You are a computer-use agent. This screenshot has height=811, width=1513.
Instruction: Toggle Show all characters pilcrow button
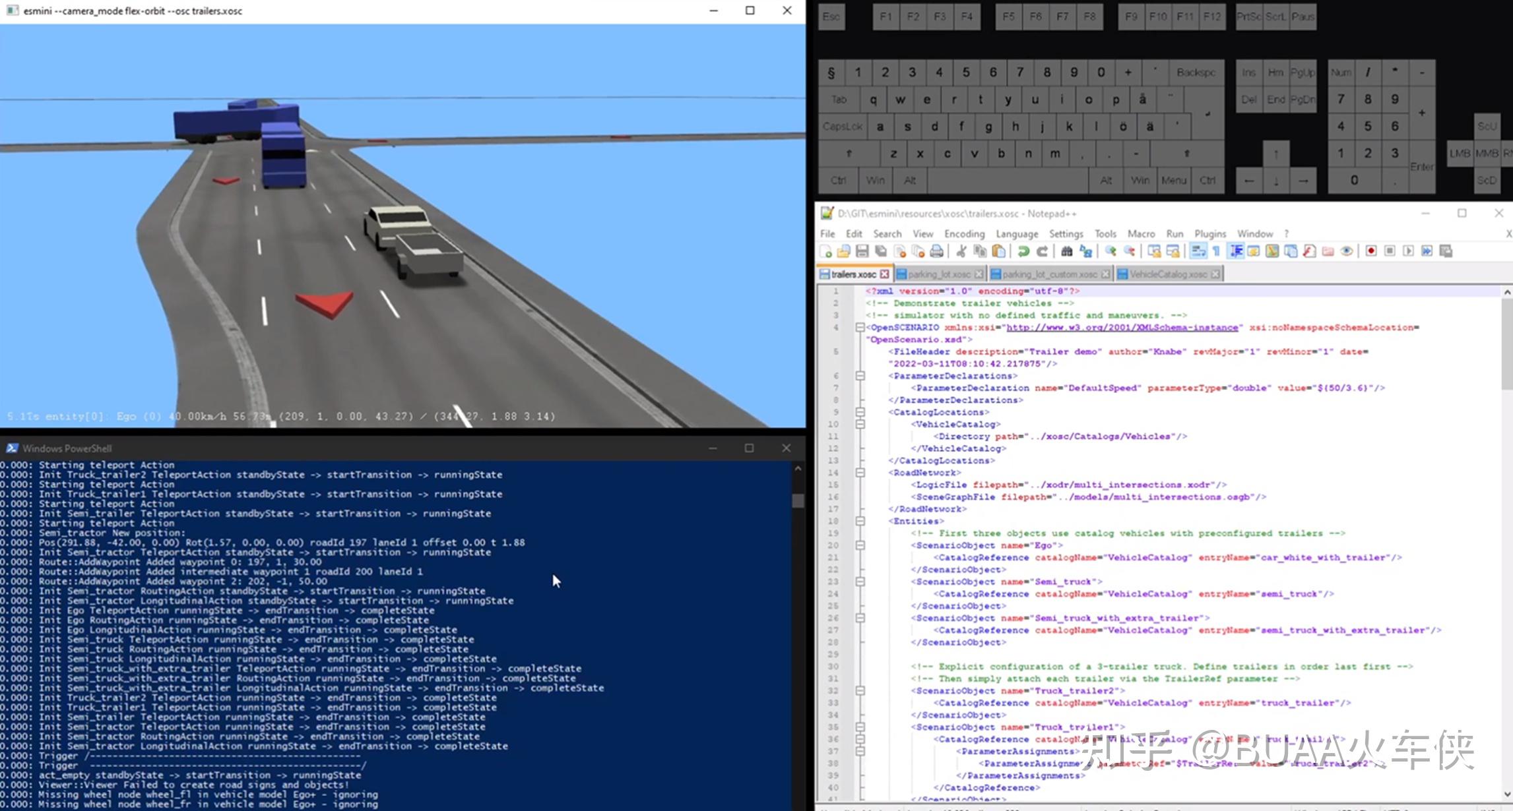(x=1216, y=251)
